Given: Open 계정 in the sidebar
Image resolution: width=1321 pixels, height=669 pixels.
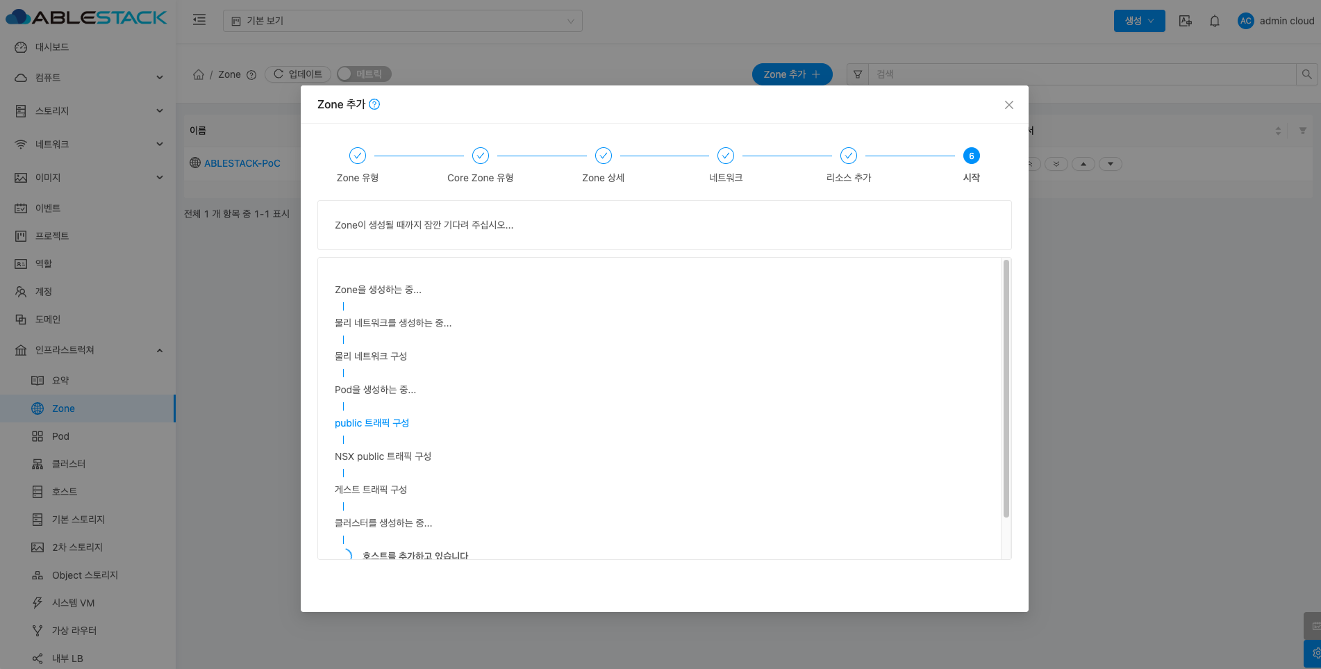Looking at the screenshot, I should click(88, 292).
